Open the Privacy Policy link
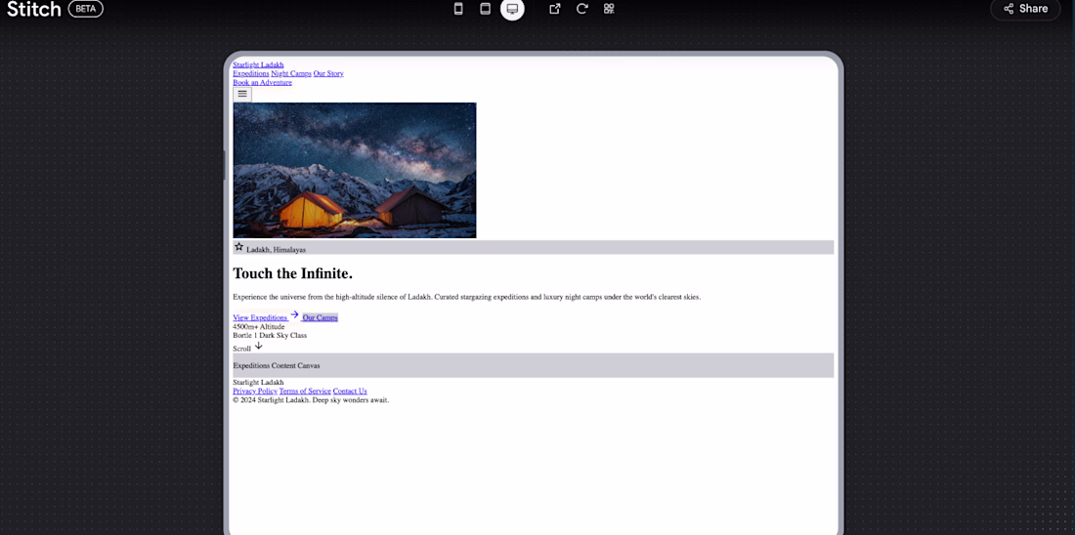 (x=255, y=391)
